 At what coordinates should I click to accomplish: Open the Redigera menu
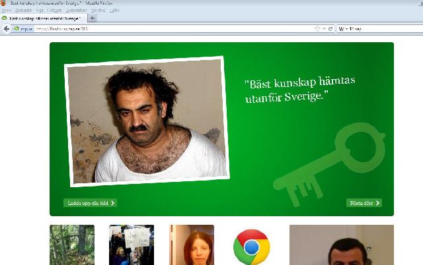(x=24, y=11)
